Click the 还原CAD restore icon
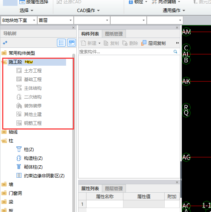Viewport: 211px width, 212px height. coord(59,2)
